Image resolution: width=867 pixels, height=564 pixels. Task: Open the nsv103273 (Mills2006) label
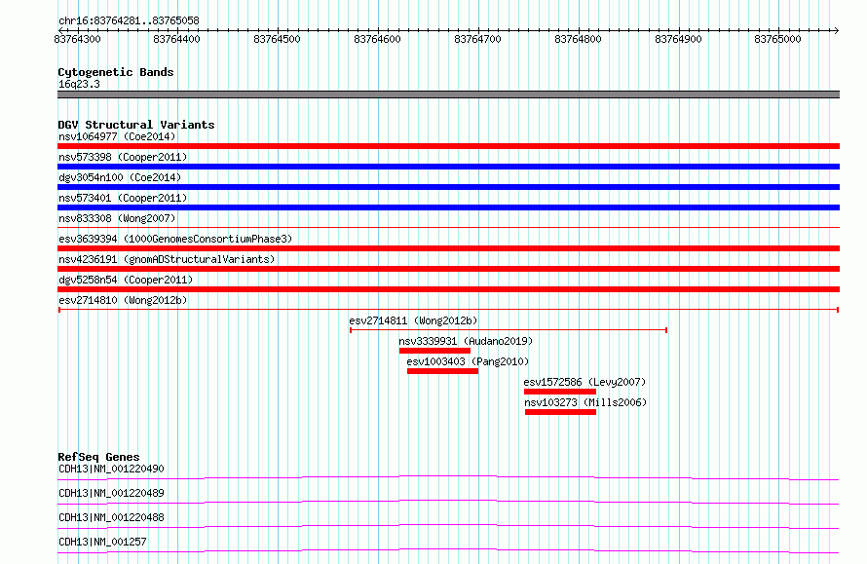click(585, 402)
